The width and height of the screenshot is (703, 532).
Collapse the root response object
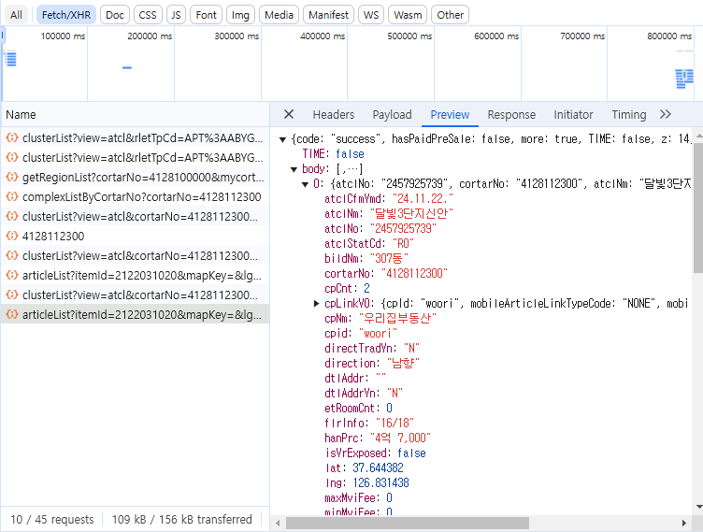282,139
